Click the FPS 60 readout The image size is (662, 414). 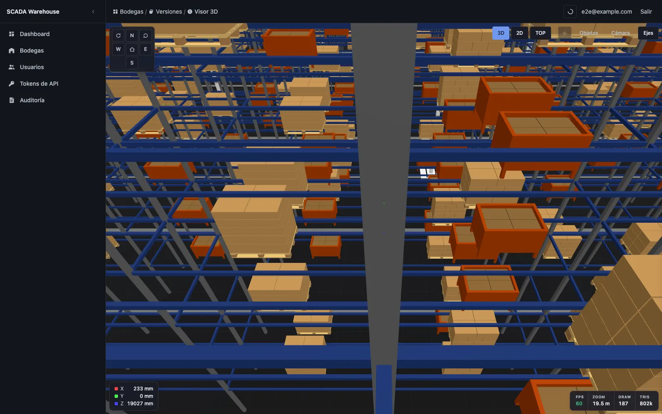tap(579, 400)
